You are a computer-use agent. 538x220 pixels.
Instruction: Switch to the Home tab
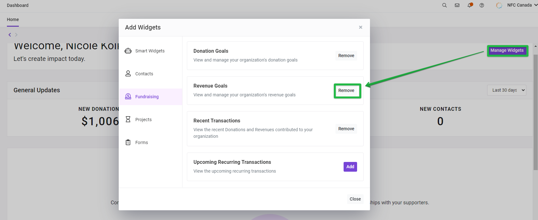(13, 19)
